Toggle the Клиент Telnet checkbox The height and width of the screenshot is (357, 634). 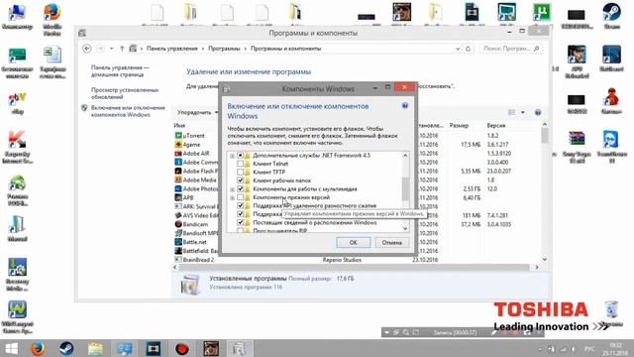240,164
